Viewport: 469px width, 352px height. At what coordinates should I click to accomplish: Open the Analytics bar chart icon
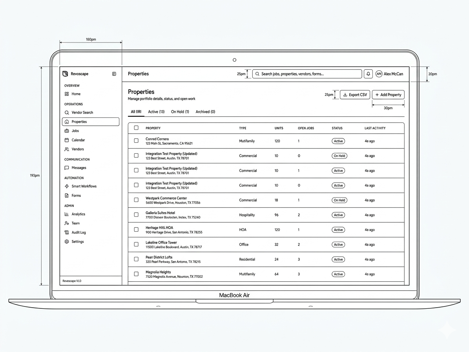[x=67, y=214]
